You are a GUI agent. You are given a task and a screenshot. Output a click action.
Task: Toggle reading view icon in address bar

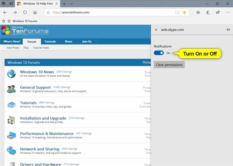177,12
